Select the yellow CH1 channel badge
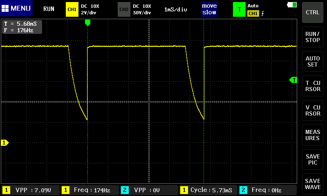This screenshot has width=327, height=196. pyautogui.click(x=72, y=9)
